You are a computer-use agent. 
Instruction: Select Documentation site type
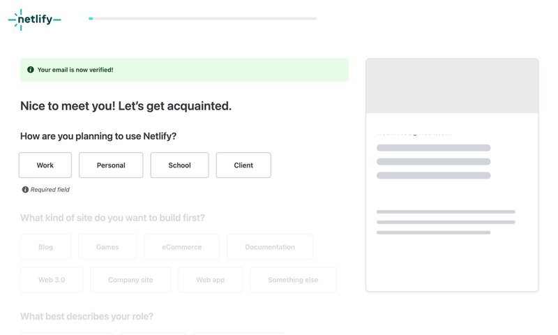(x=270, y=247)
